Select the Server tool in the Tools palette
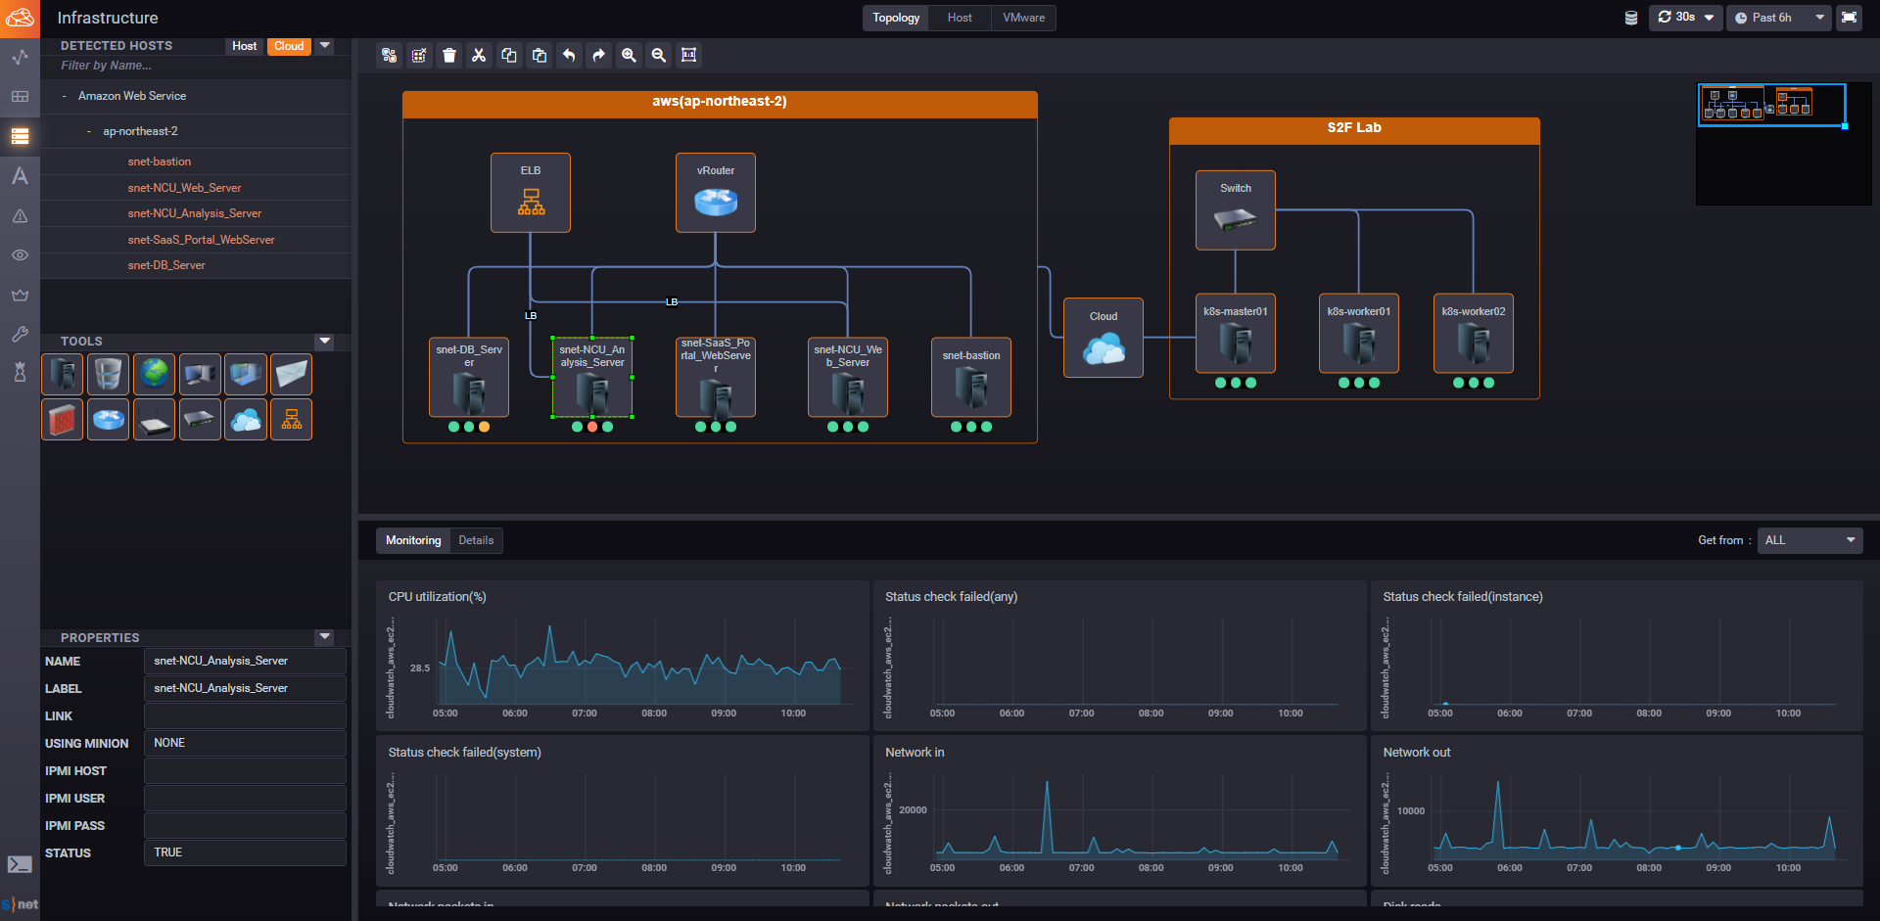1880x921 pixels. (x=62, y=374)
